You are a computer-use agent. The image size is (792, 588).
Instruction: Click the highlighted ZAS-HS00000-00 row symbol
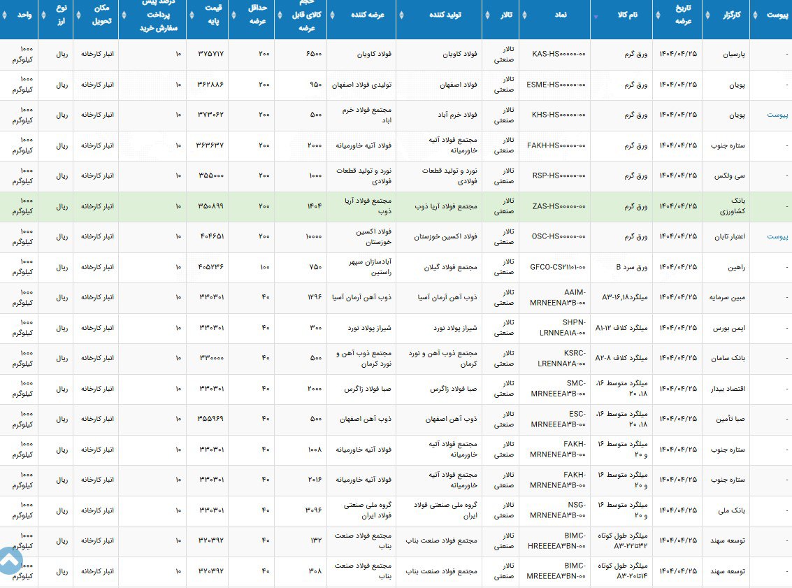click(559, 206)
